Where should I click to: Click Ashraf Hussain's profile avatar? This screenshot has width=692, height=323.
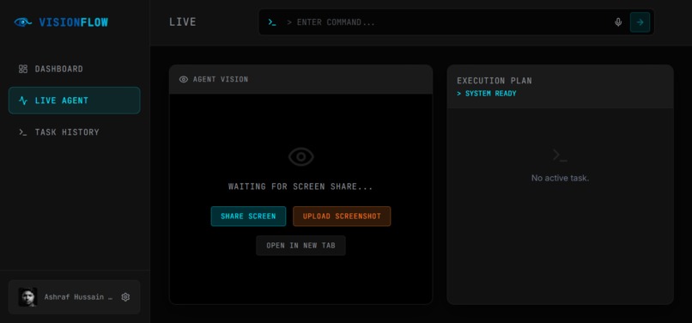point(27,297)
